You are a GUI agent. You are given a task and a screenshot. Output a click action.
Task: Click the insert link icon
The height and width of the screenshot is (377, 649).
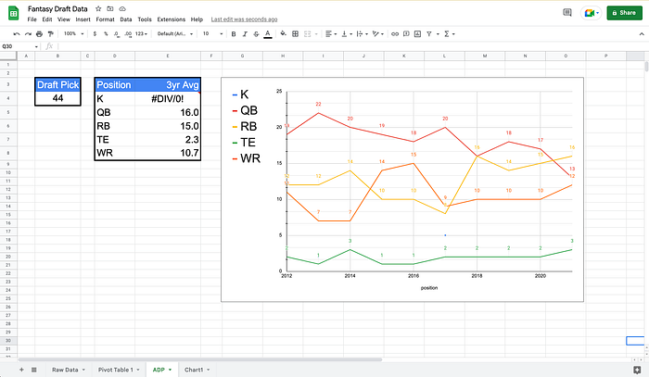tap(395, 34)
